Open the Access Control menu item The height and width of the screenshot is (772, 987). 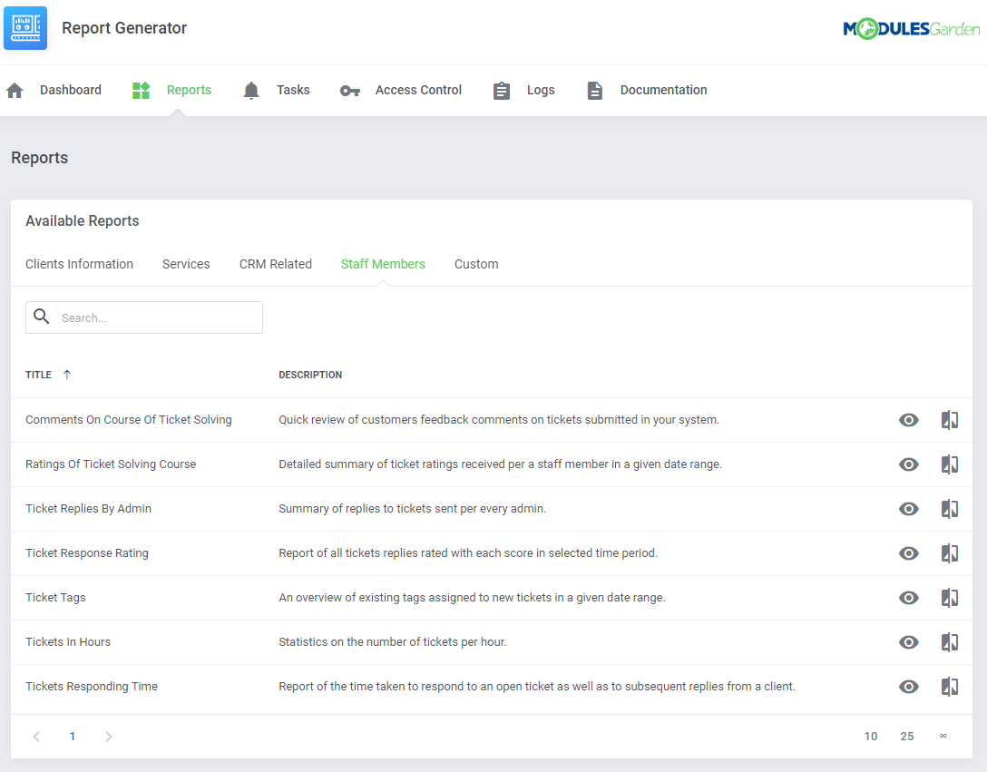click(418, 90)
